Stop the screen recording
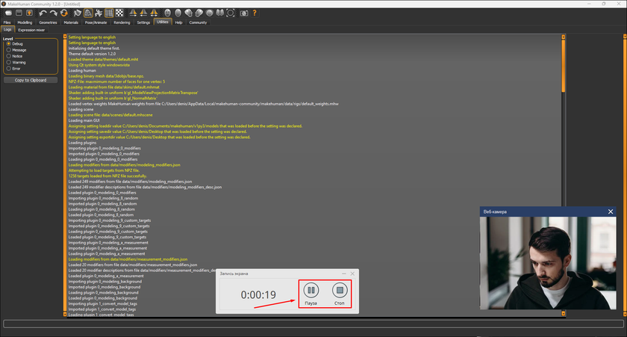The width and height of the screenshot is (627, 337). coord(340,294)
